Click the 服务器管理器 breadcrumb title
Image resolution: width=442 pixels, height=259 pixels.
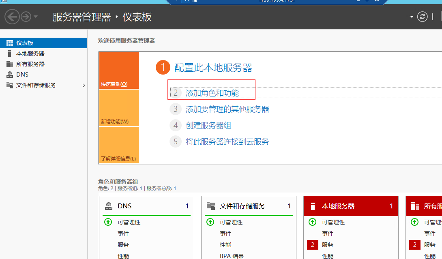[x=82, y=17]
